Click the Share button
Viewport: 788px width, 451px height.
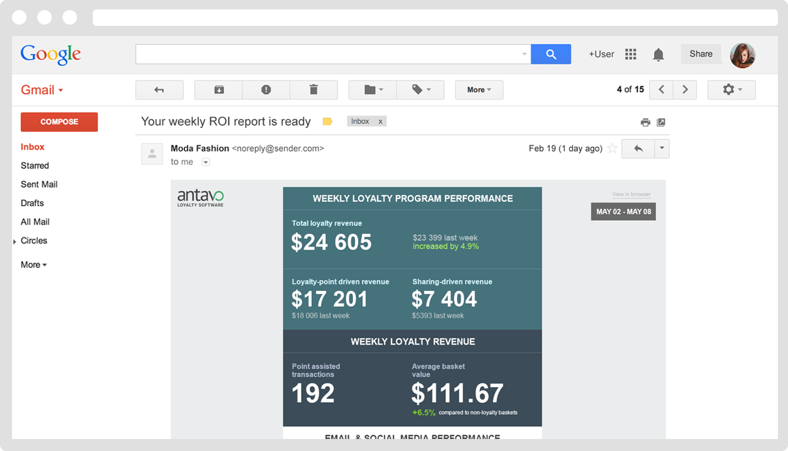(701, 54)
